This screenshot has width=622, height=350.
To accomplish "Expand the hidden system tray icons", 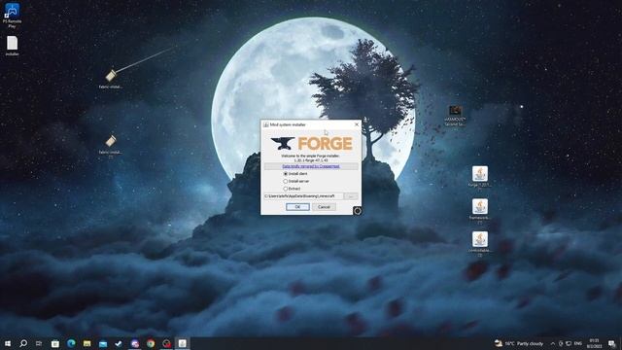I will [553, 343].
